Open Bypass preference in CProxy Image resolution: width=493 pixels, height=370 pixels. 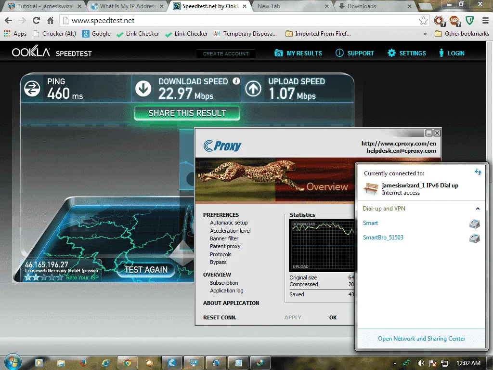pos(218,262)
